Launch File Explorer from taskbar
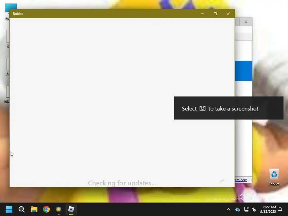Image resolution: width=288 pixels, height=216 pixels. click(x=34, y=209)
